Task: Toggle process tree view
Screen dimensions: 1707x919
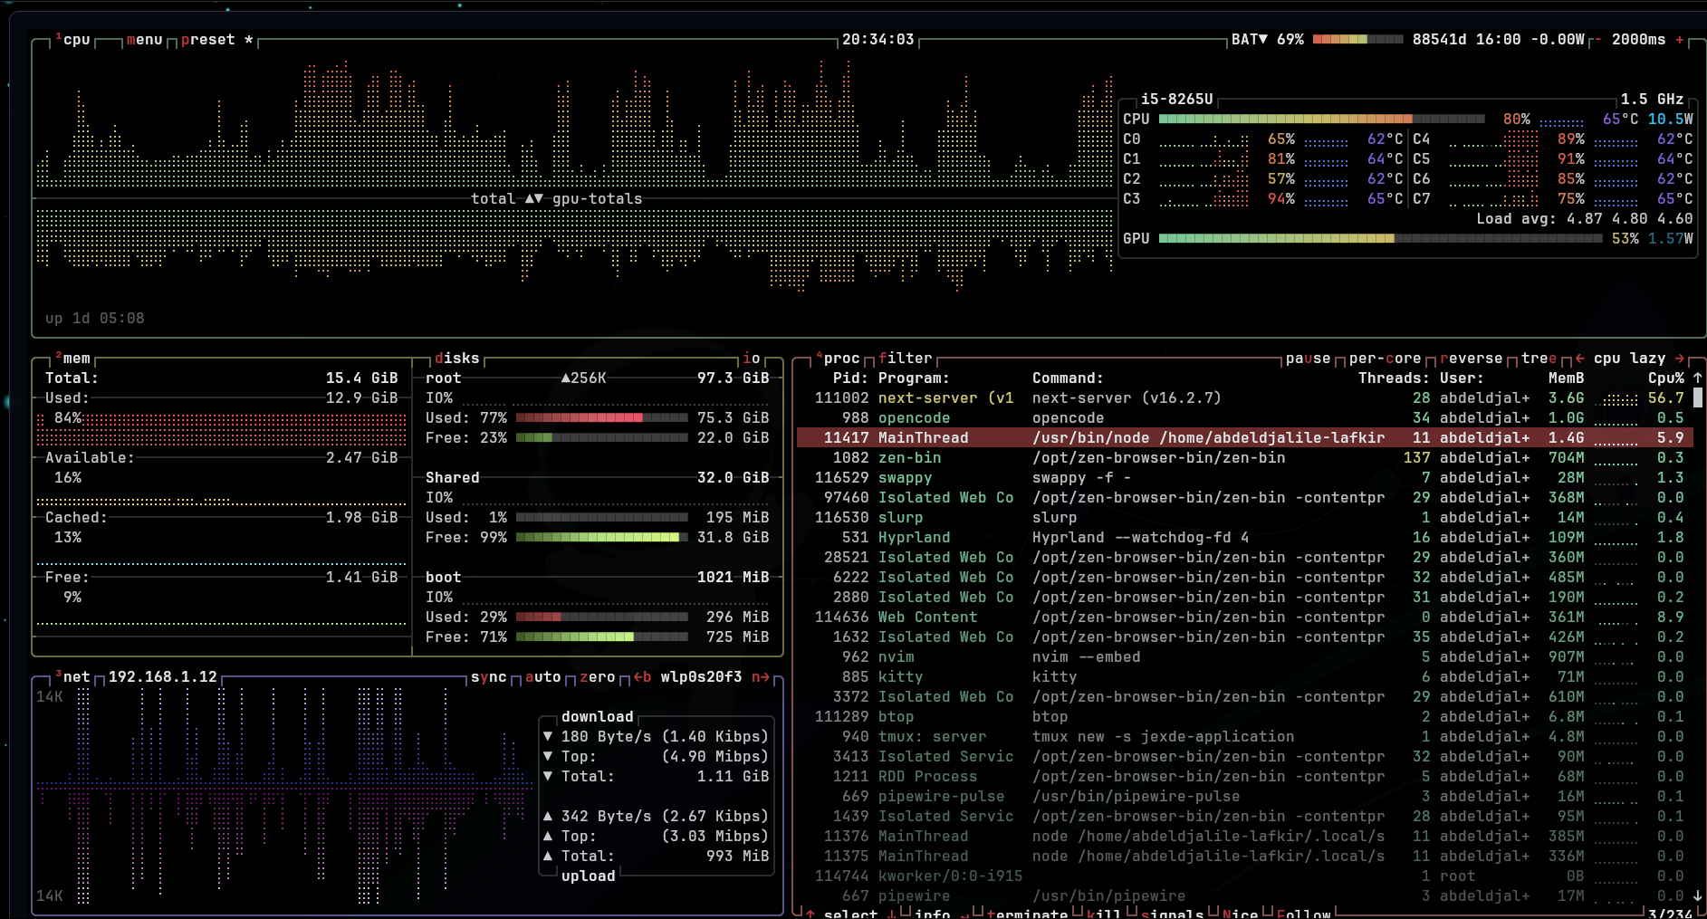Action: pyautogui.click(x=1539, y=359)
